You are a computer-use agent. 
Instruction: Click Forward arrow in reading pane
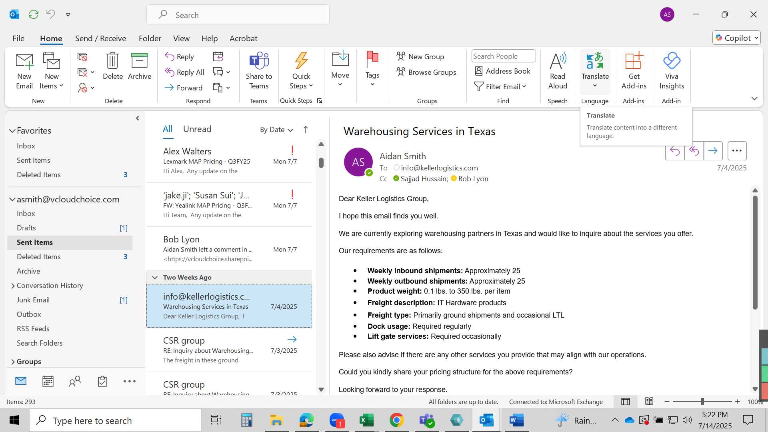tap(713, 151)
